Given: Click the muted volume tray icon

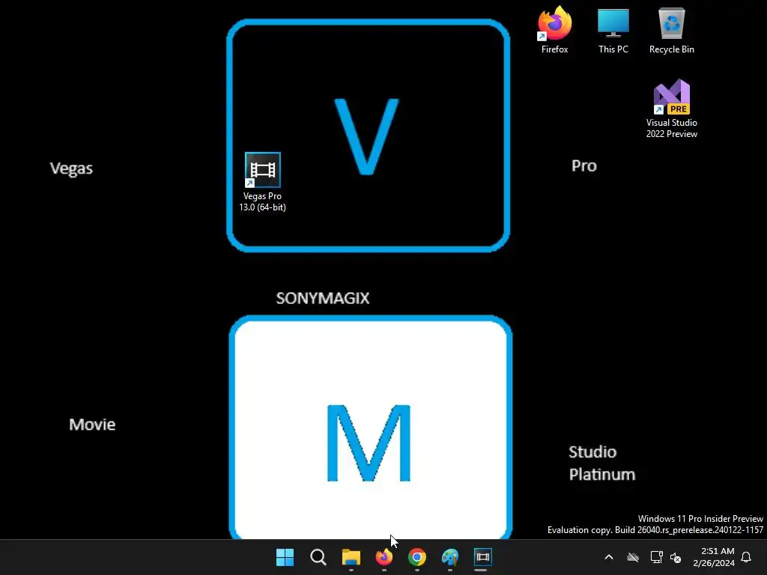Looking at the screenshot, I should pyautogui.click(x=676, y=557).
